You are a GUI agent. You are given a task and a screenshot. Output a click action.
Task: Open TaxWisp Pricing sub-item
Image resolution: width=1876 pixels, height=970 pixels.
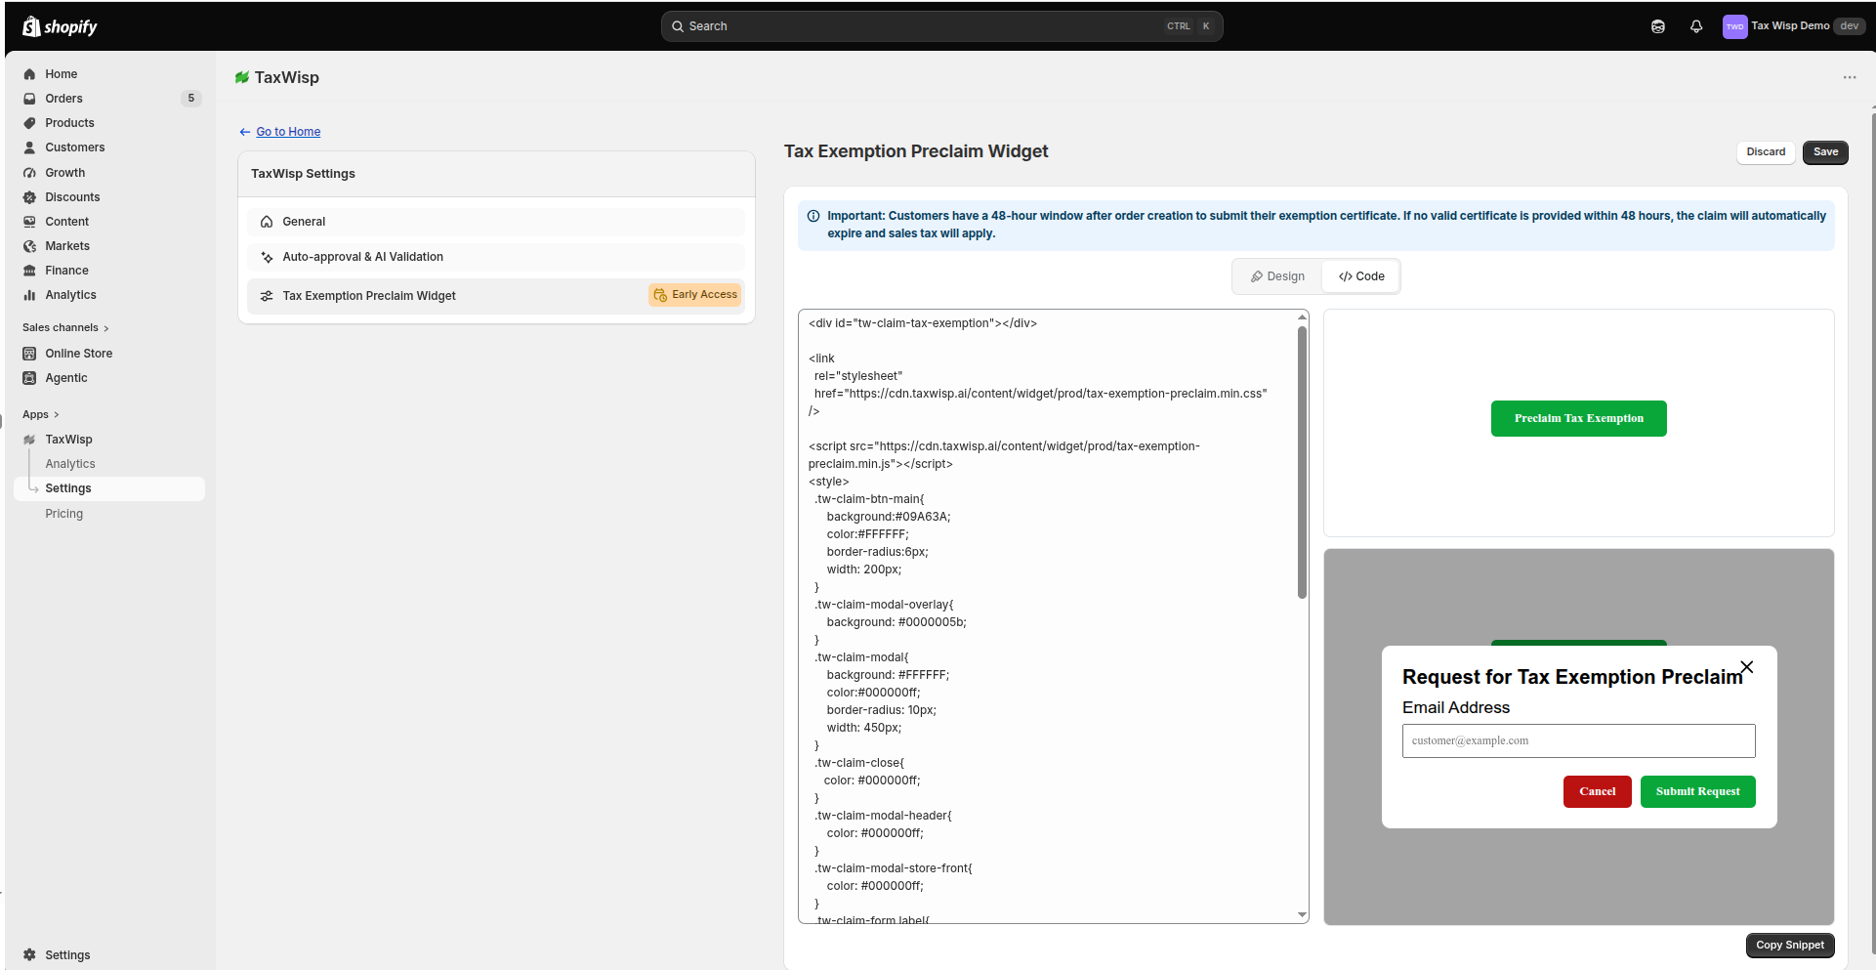(64, 514)
